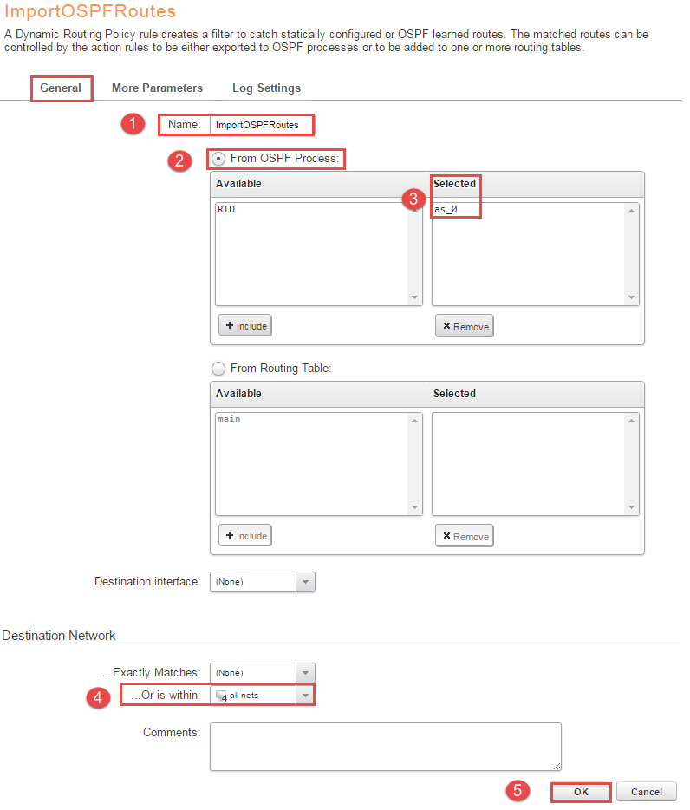The image size is (690, 810).
Task: Select RID in OSPF Available list
Action: tap(226, 210)
